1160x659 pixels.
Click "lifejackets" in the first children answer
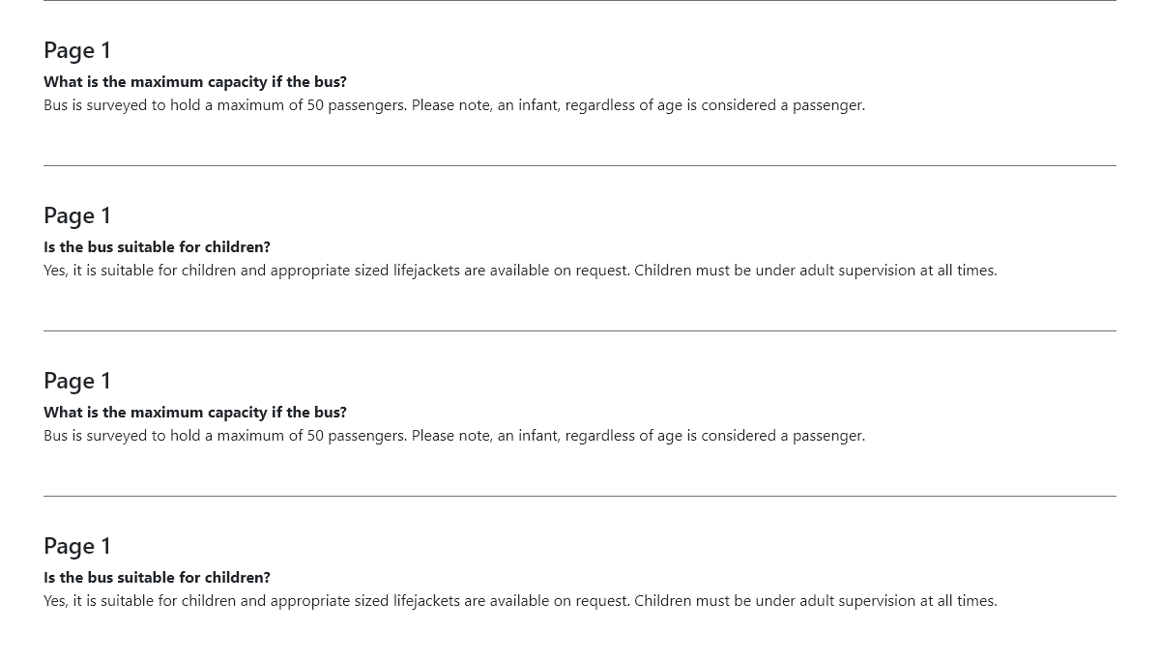coord(426,271)
